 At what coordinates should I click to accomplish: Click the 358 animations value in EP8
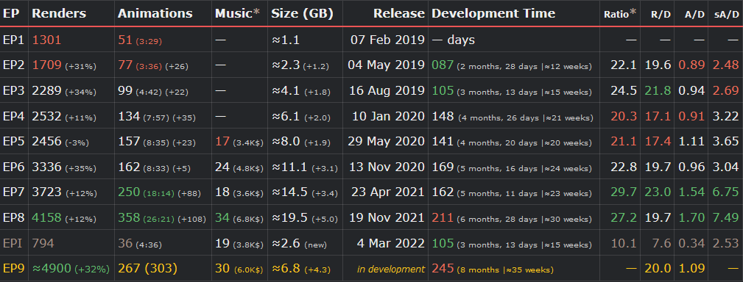pyautogui.click(x=129, y=218)
